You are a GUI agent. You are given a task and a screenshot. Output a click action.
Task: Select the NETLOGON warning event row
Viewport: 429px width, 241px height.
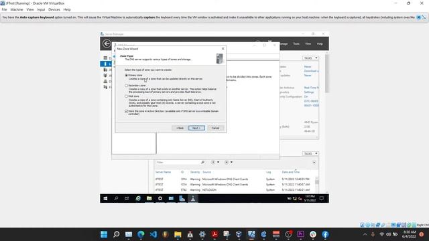235,190
